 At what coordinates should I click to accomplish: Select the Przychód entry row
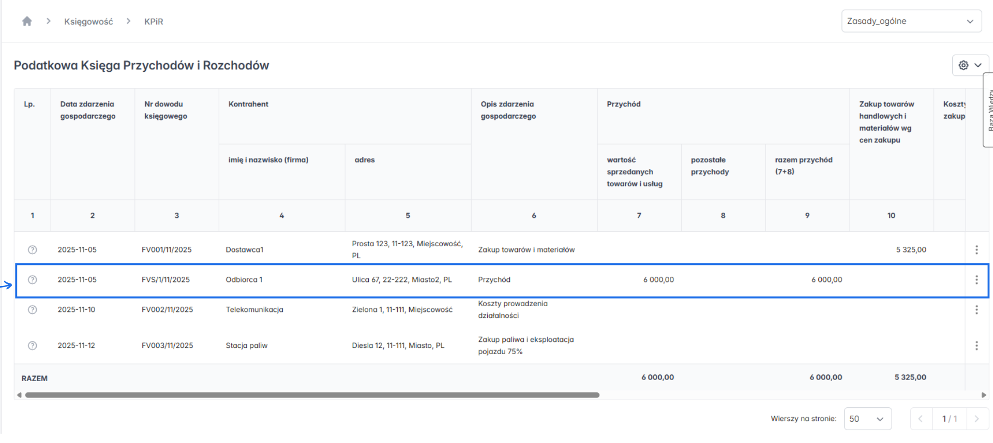tap(494, 280)
